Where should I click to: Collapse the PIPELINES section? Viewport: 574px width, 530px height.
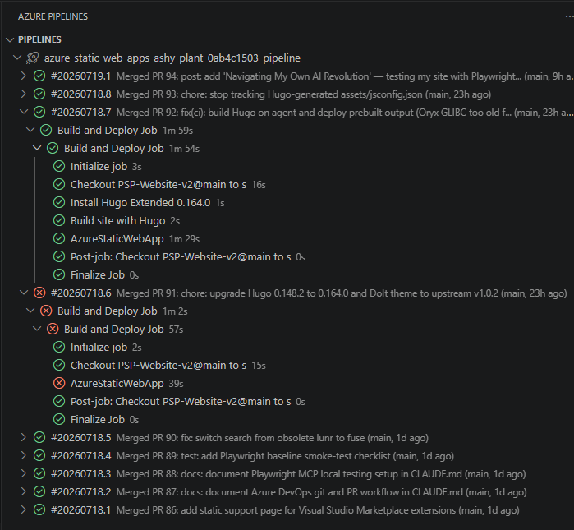[x=10, y=39]
